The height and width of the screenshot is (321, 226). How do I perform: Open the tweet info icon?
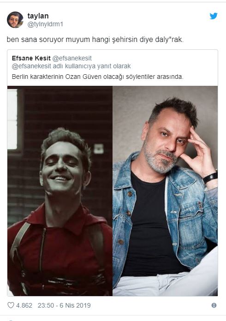(x=214, y=305)
